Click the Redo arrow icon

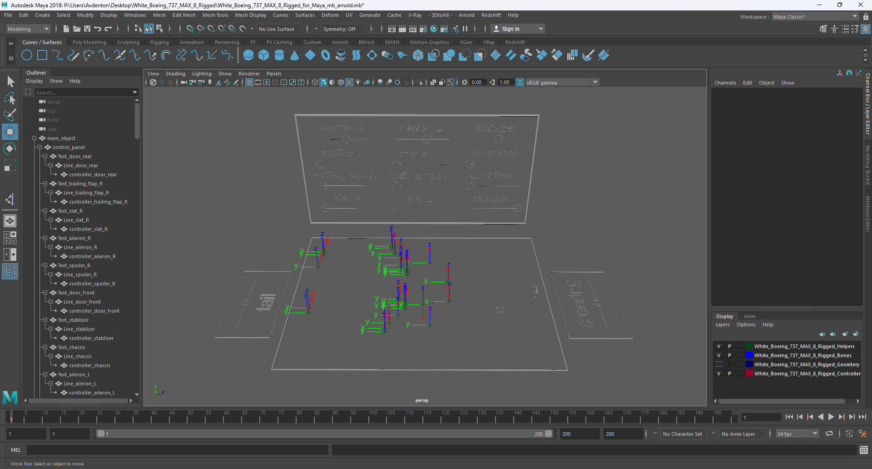(108, 29)
